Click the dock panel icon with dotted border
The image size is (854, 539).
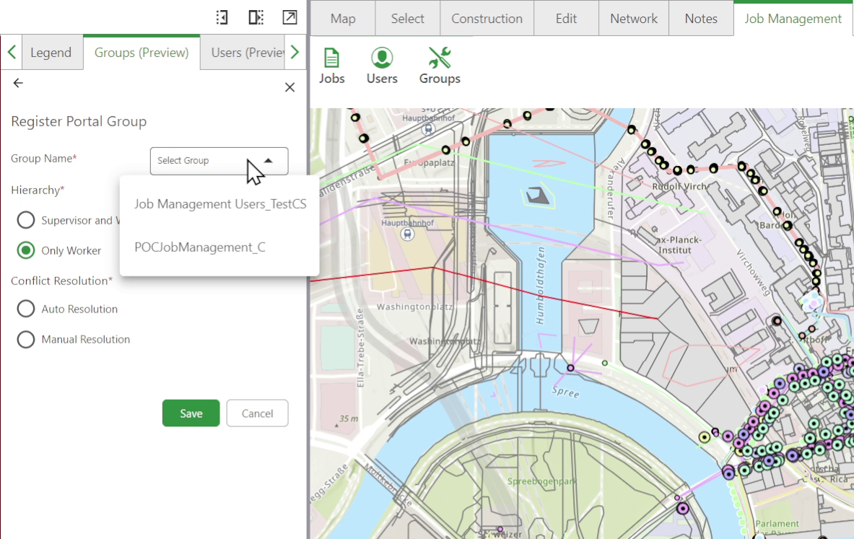pos(222,17)
